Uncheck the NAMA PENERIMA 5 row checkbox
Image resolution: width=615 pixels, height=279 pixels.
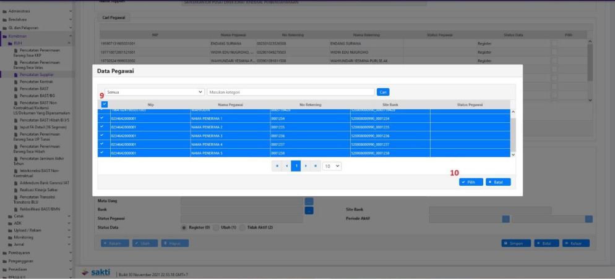pyautogui.click(x=102, y=152)
